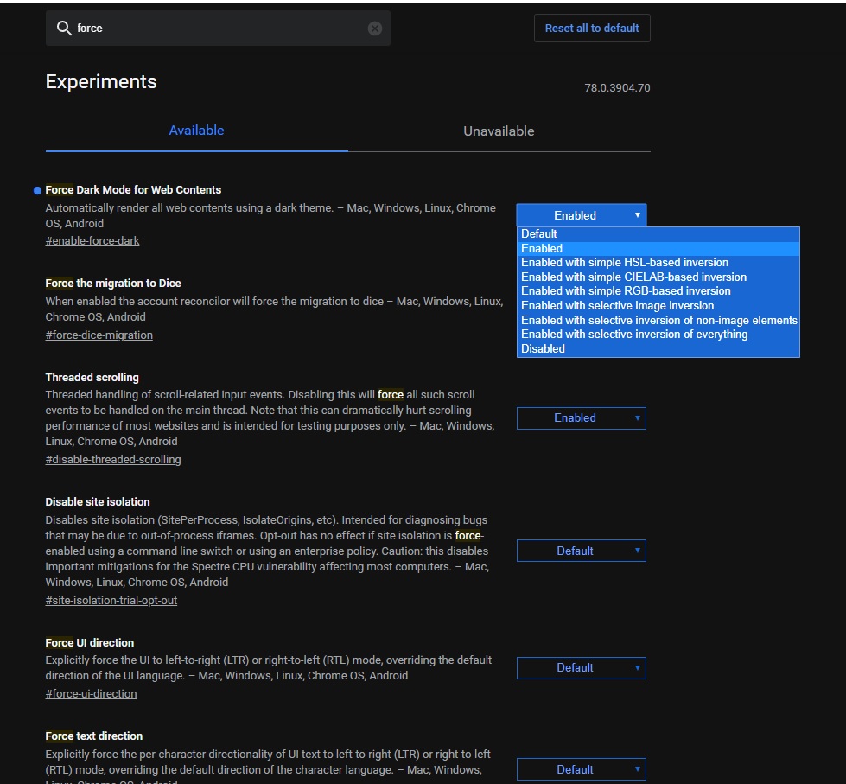Click the search box containing 'force'

pos(216,29)
